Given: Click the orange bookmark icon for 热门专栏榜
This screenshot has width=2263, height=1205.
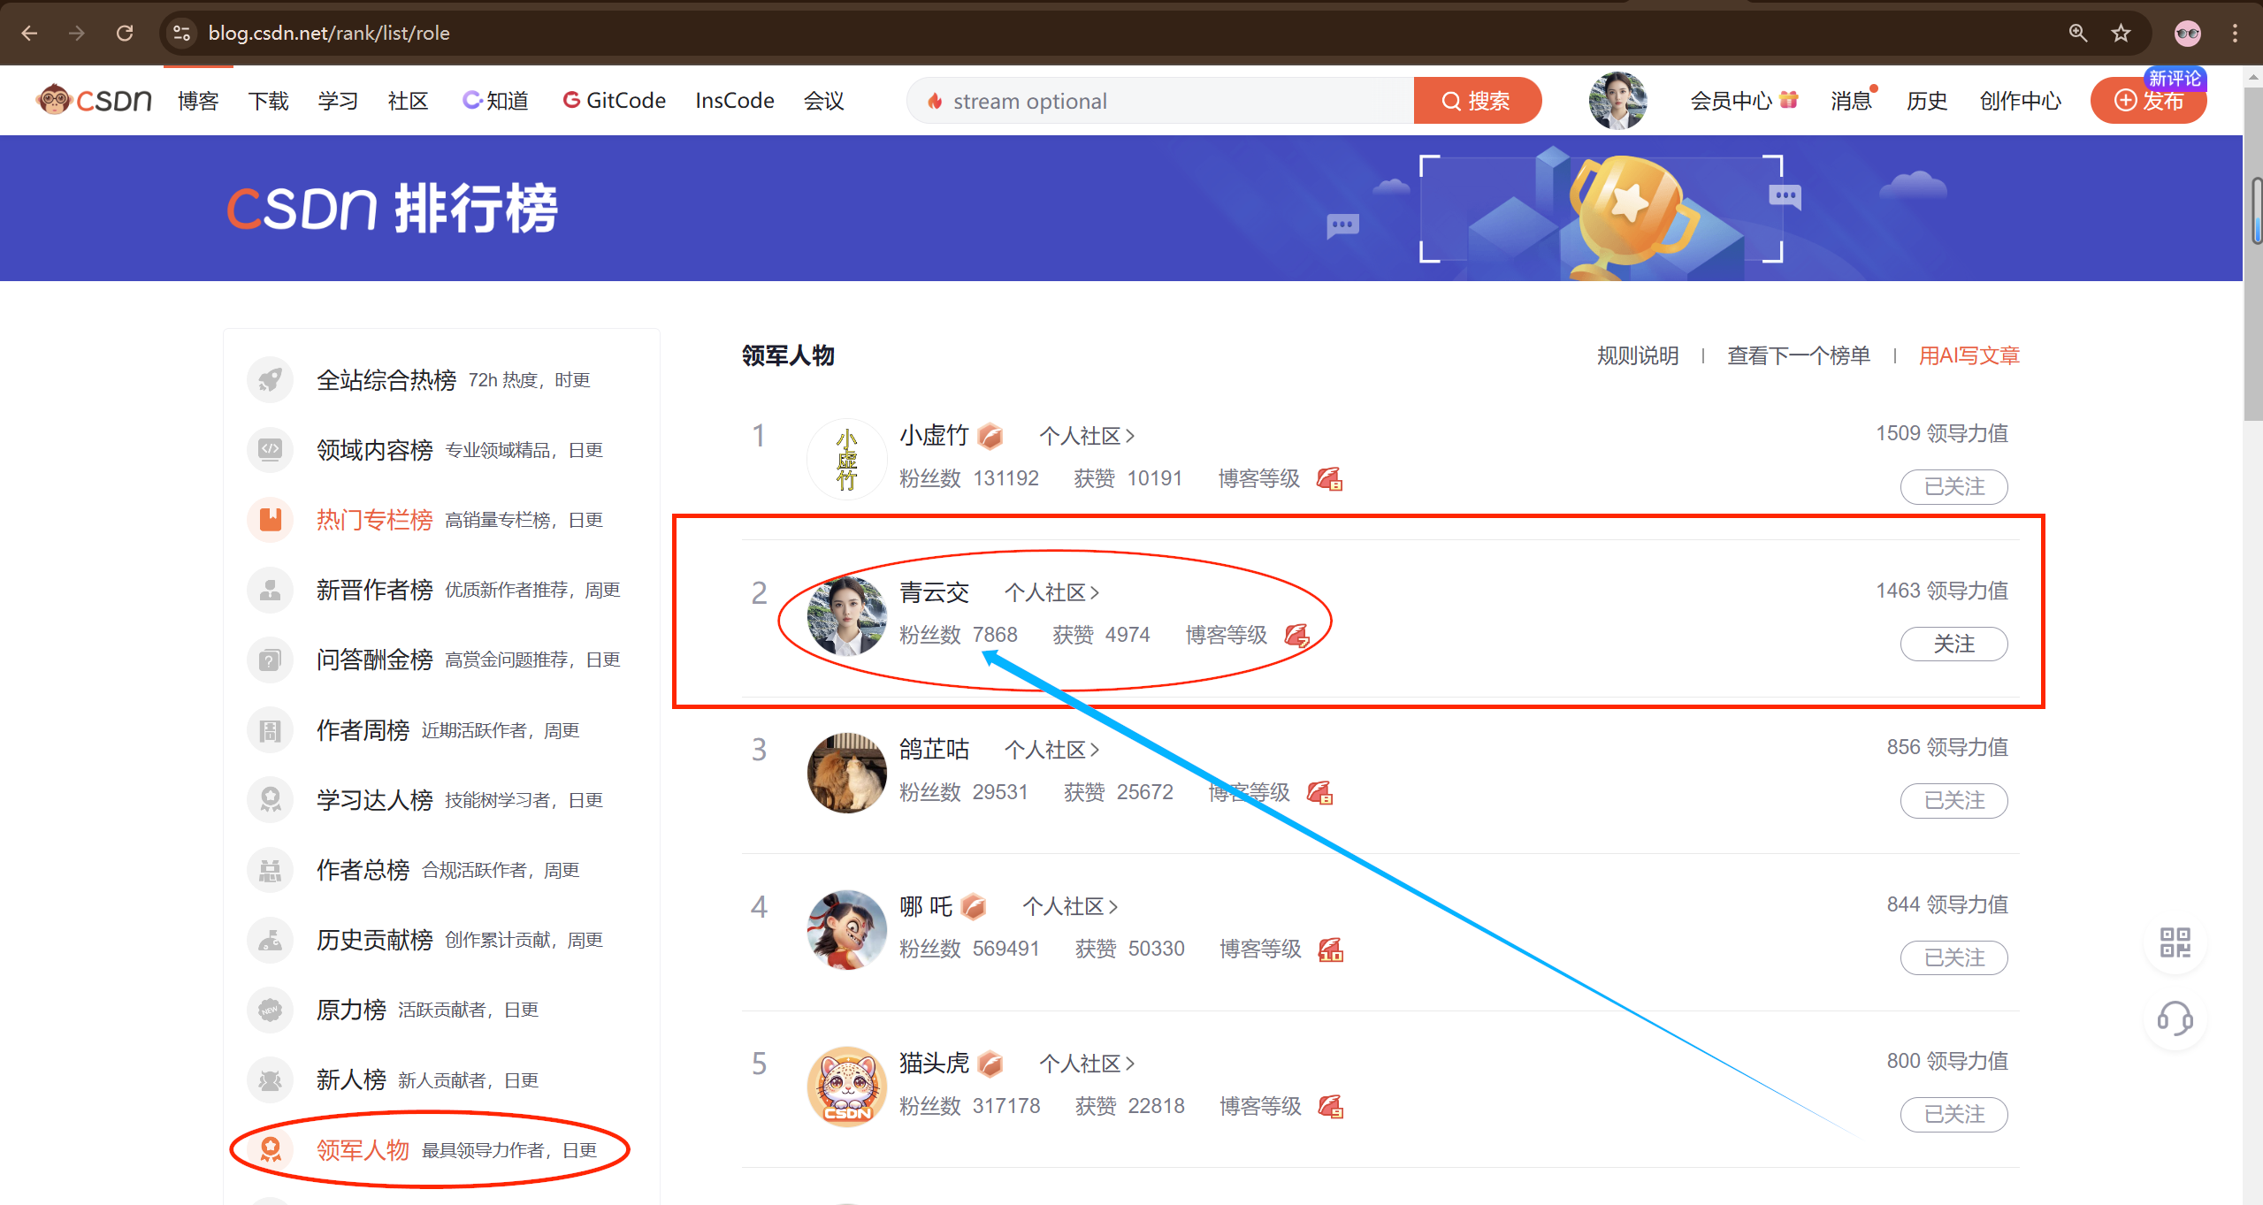Looking at the screenshot, I should click(x=270, y=519).
